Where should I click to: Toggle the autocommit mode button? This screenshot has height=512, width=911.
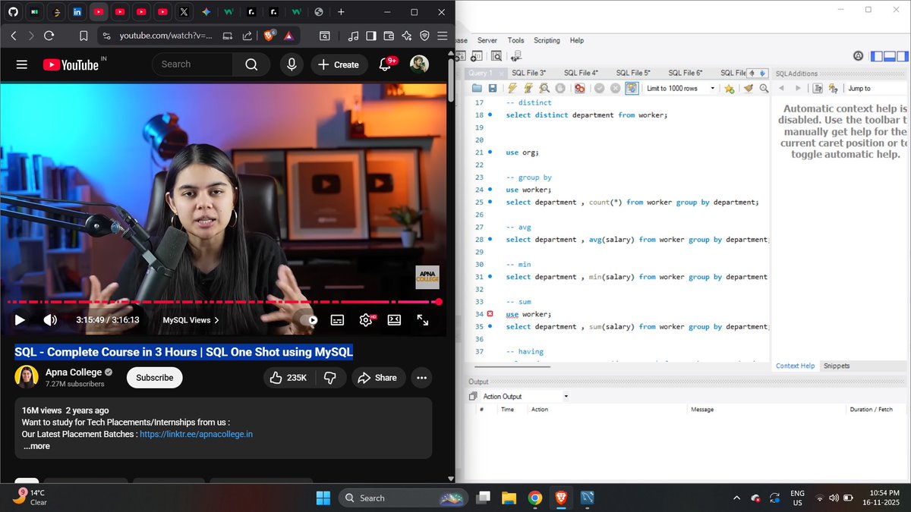point(632,89)
